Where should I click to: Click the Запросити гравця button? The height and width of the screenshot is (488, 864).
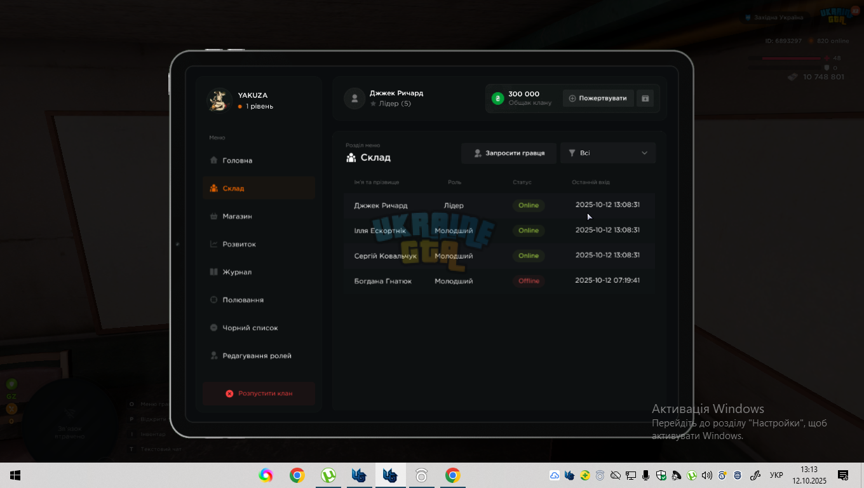point(509,153)
